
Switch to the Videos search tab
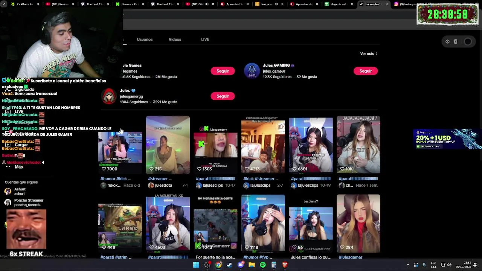pyautogui.click(x=175, y=40)
